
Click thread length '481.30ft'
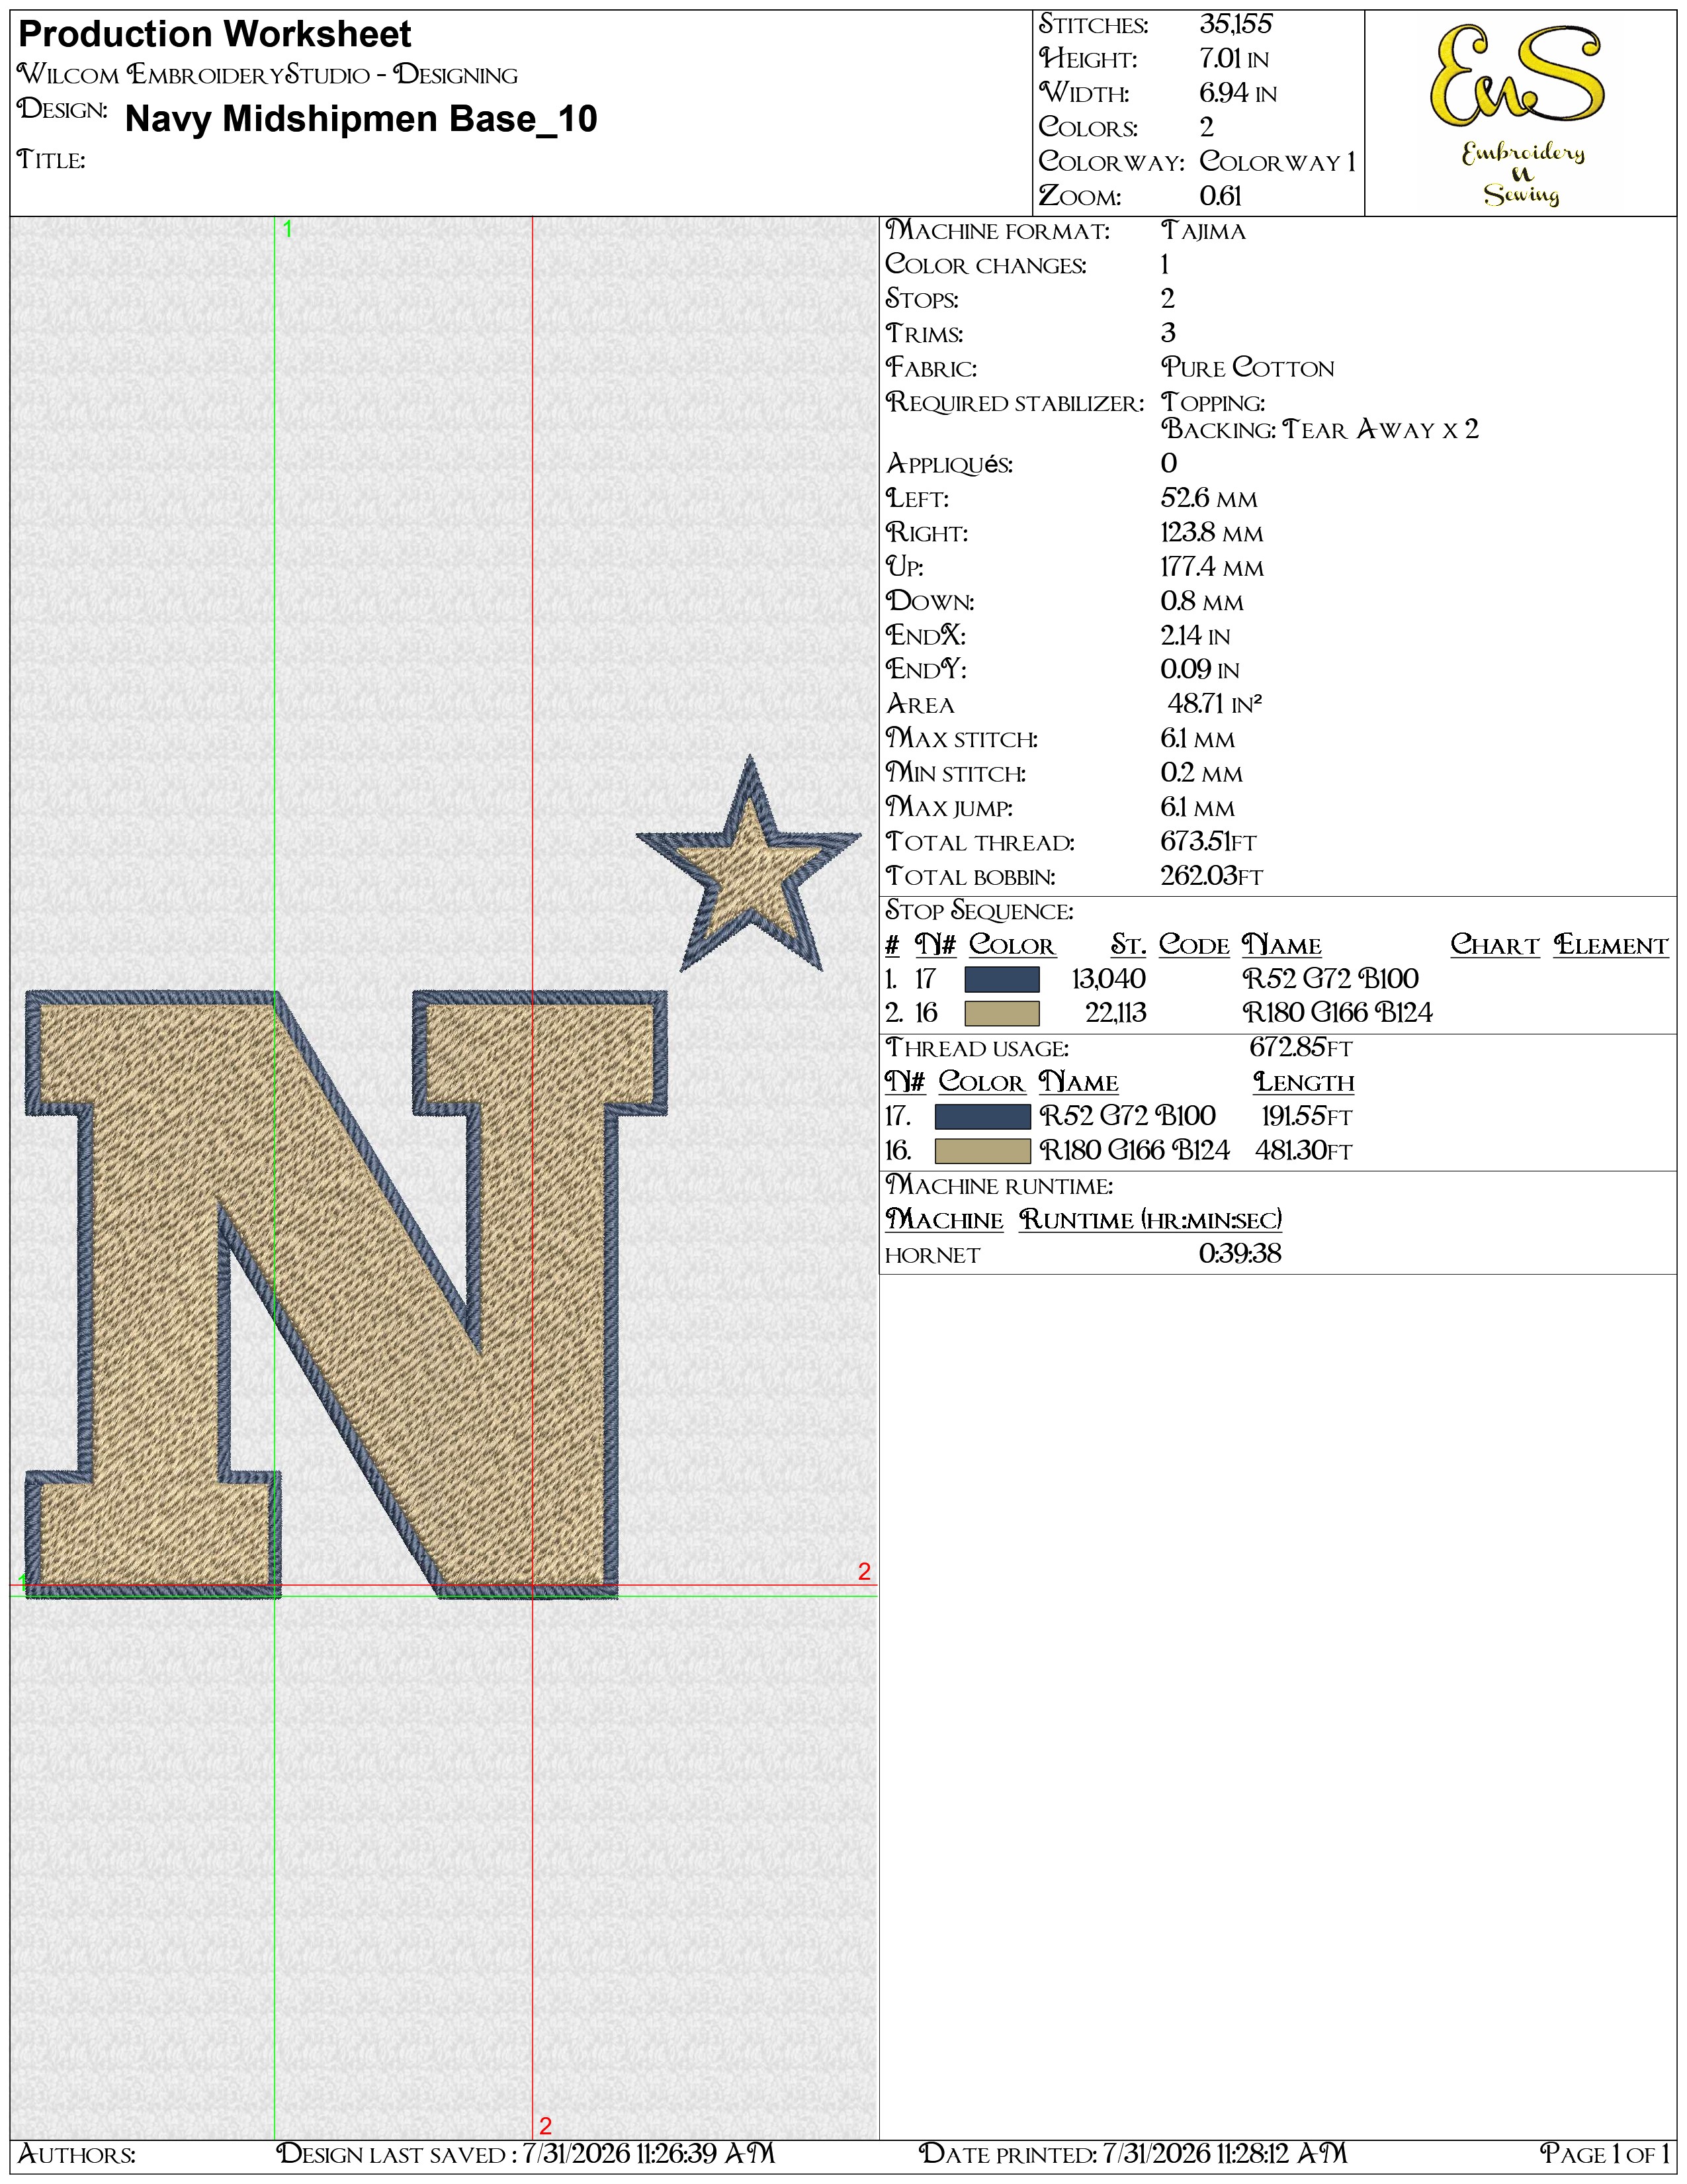1303,1151
